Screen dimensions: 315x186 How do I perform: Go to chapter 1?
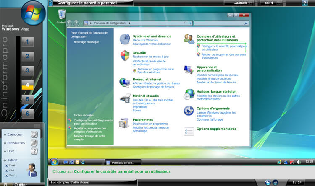coord(28,42)
